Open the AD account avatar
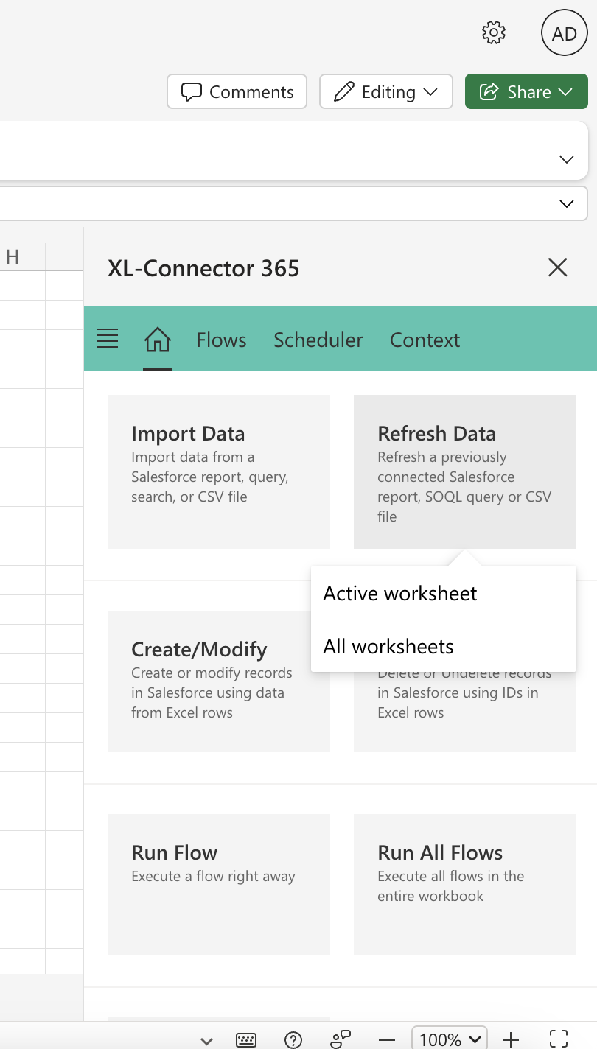 click(565, 33)
